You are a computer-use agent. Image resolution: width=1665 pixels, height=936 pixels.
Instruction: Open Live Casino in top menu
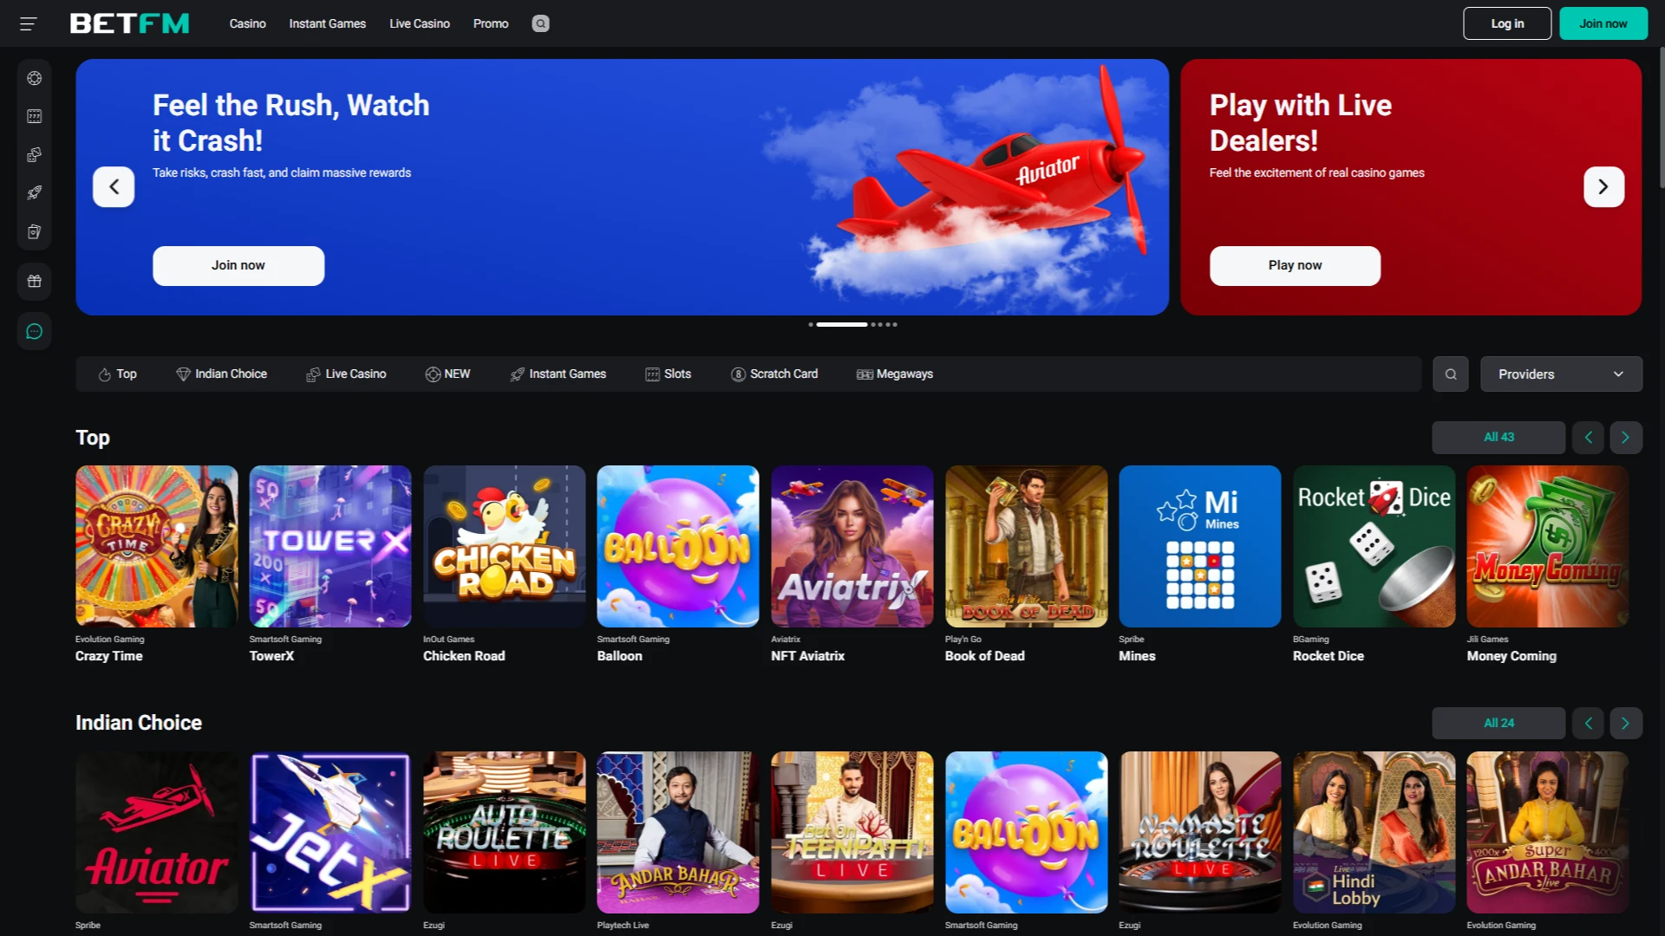[419, 23]
